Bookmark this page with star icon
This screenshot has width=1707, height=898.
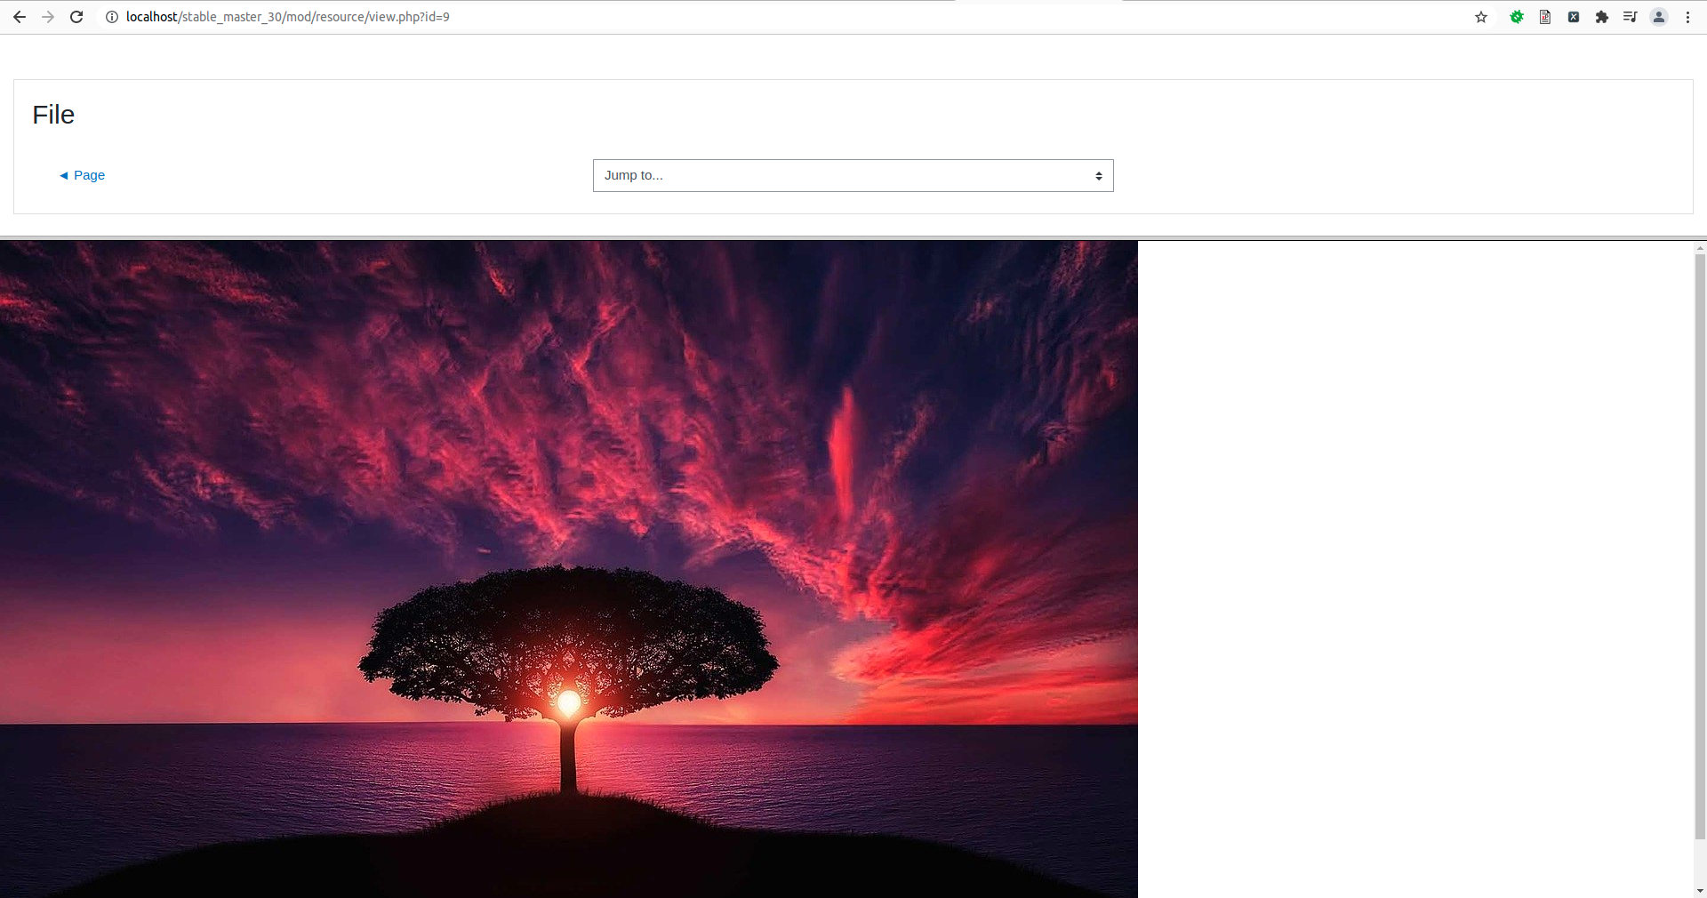(1481, 17)
